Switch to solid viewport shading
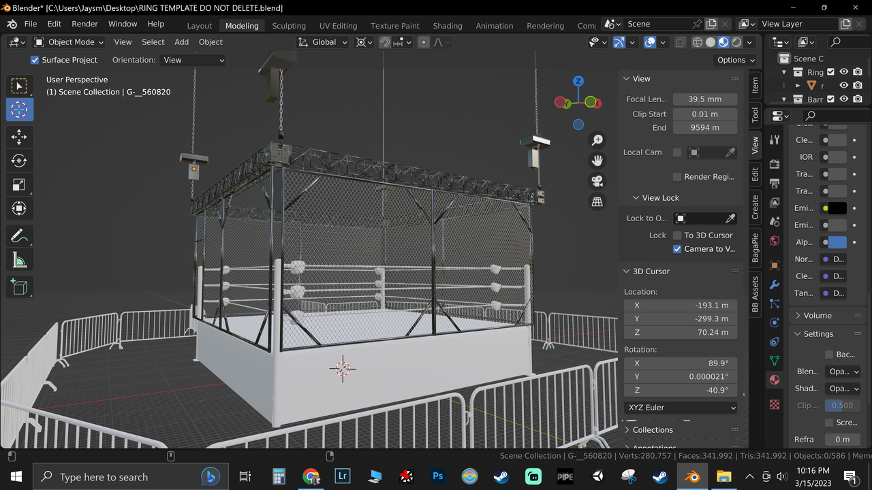The width and height of the screenshot is (872, 490). [x=711, y=42]
